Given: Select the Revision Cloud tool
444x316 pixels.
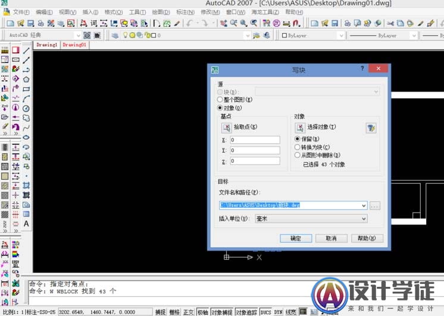Looking at the screenshot, I should [x=26, y=118].
